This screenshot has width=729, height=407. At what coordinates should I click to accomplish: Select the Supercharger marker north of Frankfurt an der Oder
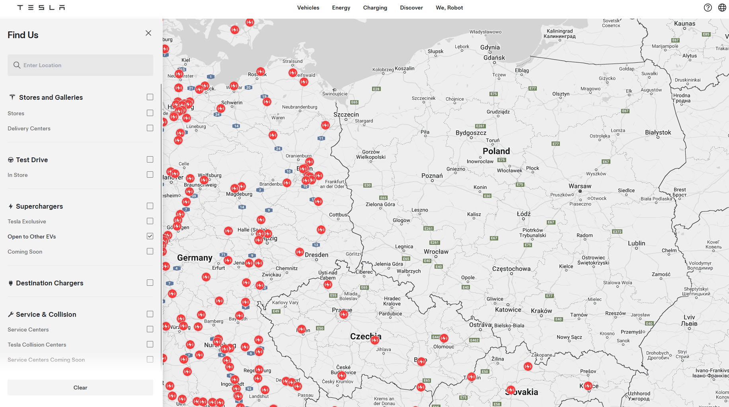point(319,175)
